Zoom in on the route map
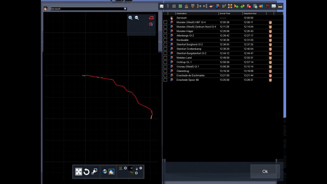This screenshot has height=184, width=327. 130,18
